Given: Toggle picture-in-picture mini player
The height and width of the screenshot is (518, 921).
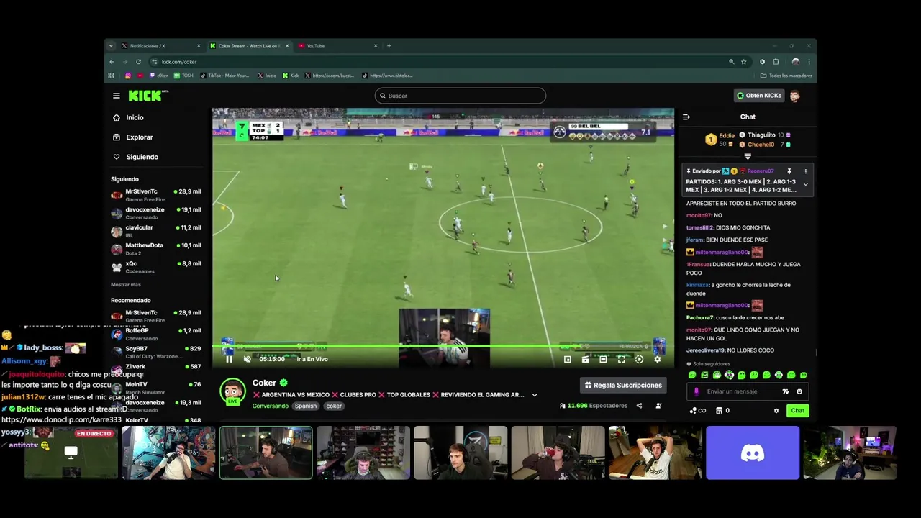Looking at the screenshot, I should pos(567,359).
